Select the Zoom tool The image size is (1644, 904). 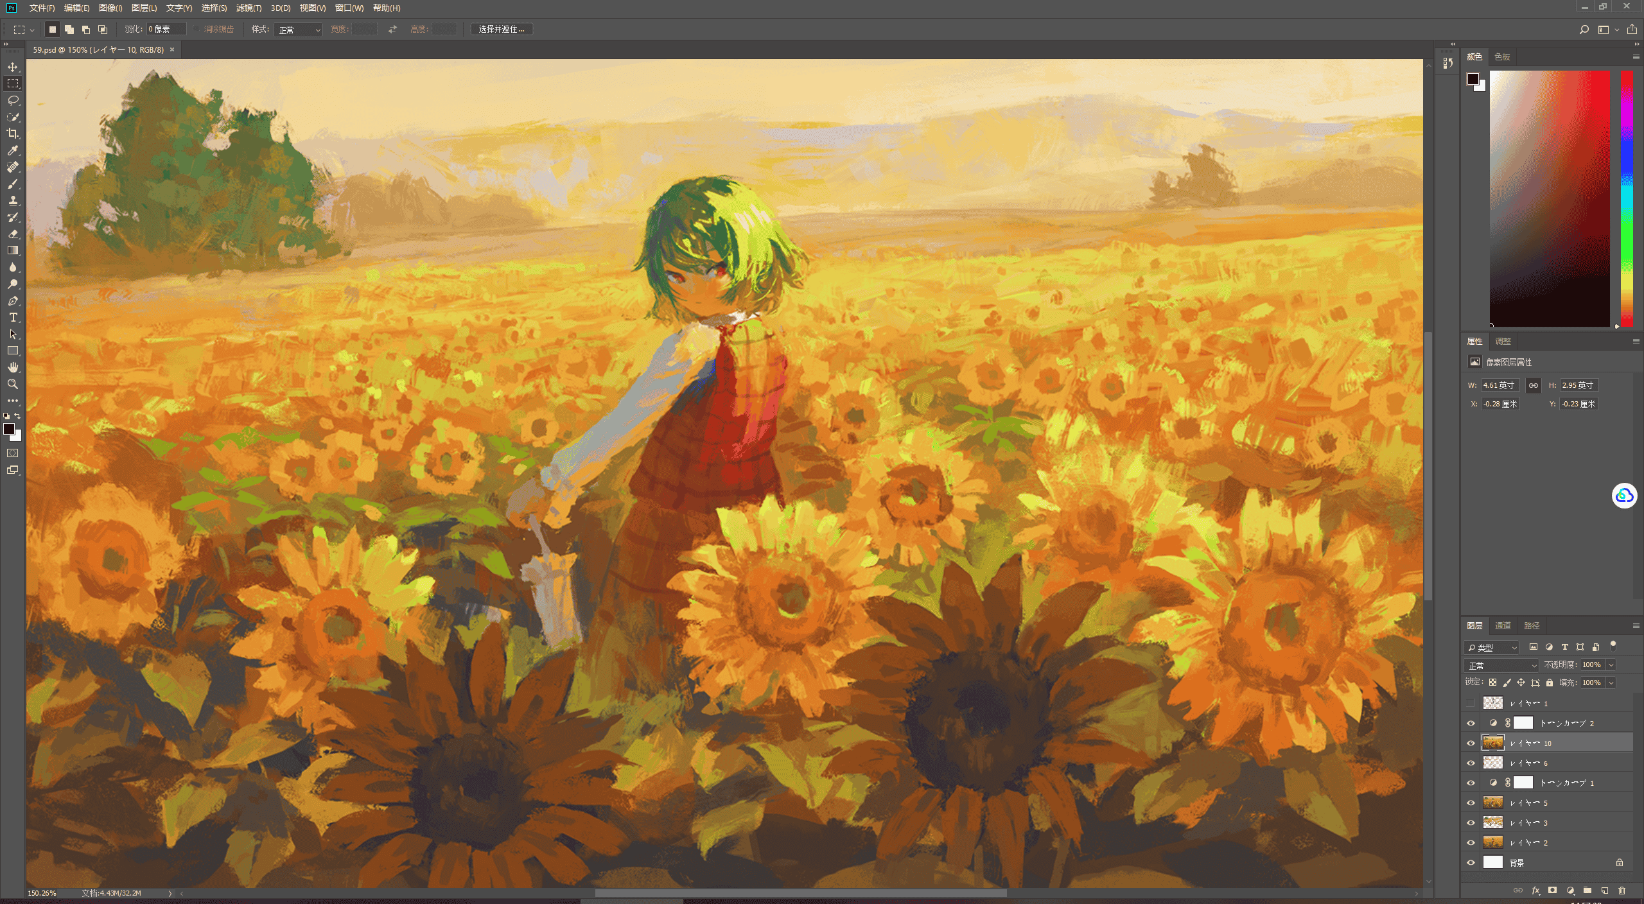tap(13, 384)
